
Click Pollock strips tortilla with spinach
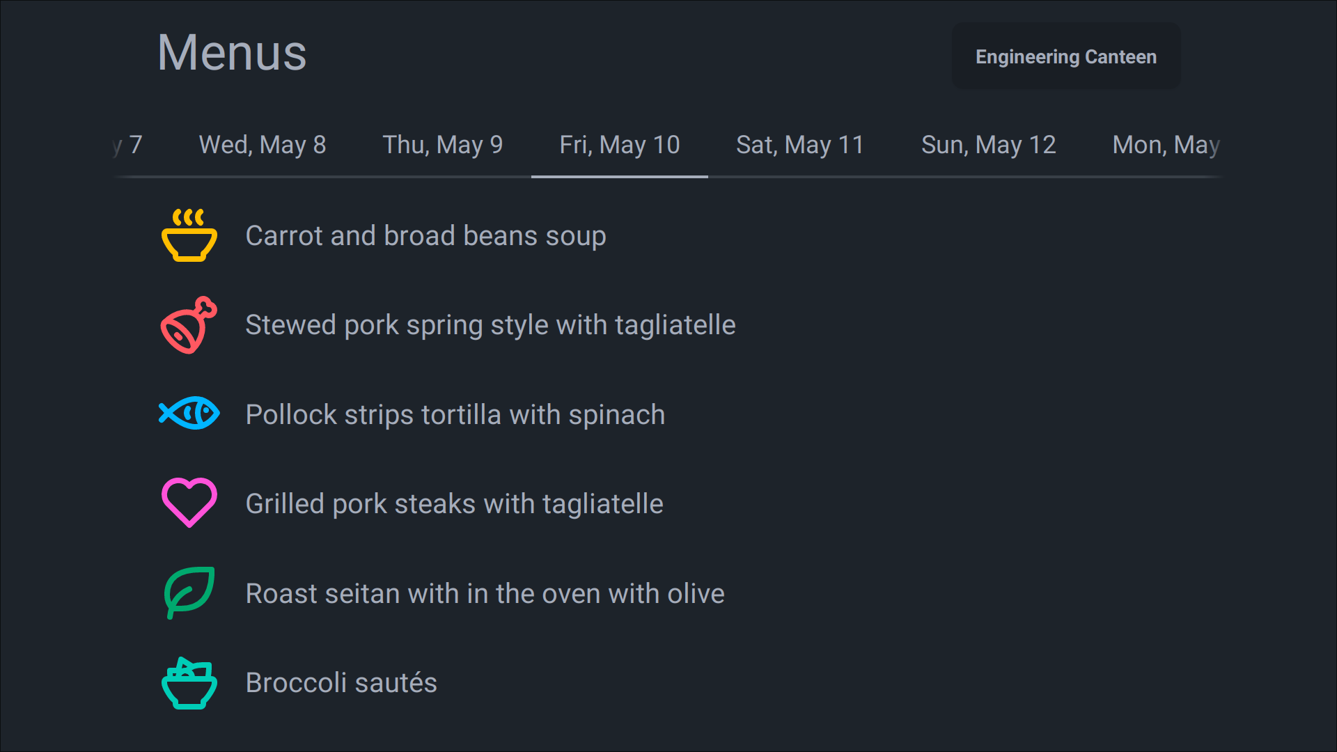coord(455,415)
